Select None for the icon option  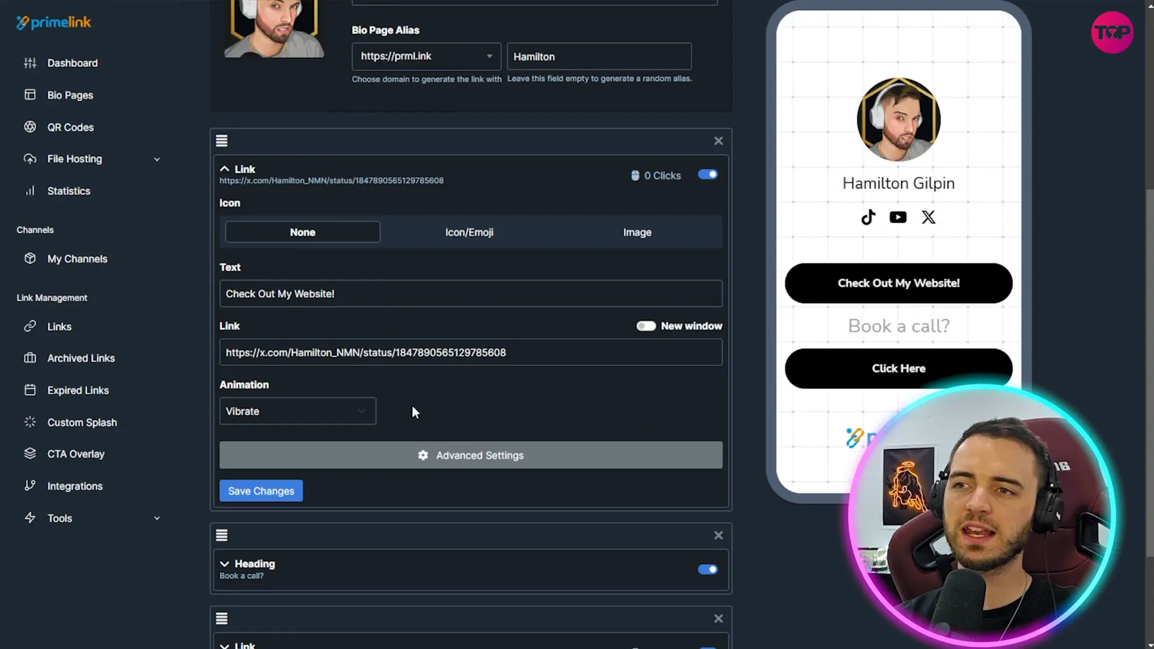(302, 232)
